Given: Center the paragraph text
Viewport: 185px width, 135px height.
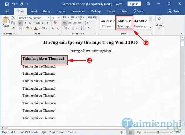Looking at the screenshot, I should [70, 23].
